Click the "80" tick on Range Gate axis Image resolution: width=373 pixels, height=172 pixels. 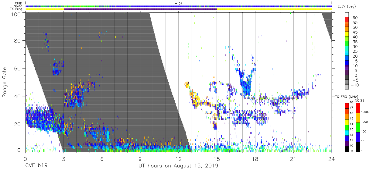point(18,41)
